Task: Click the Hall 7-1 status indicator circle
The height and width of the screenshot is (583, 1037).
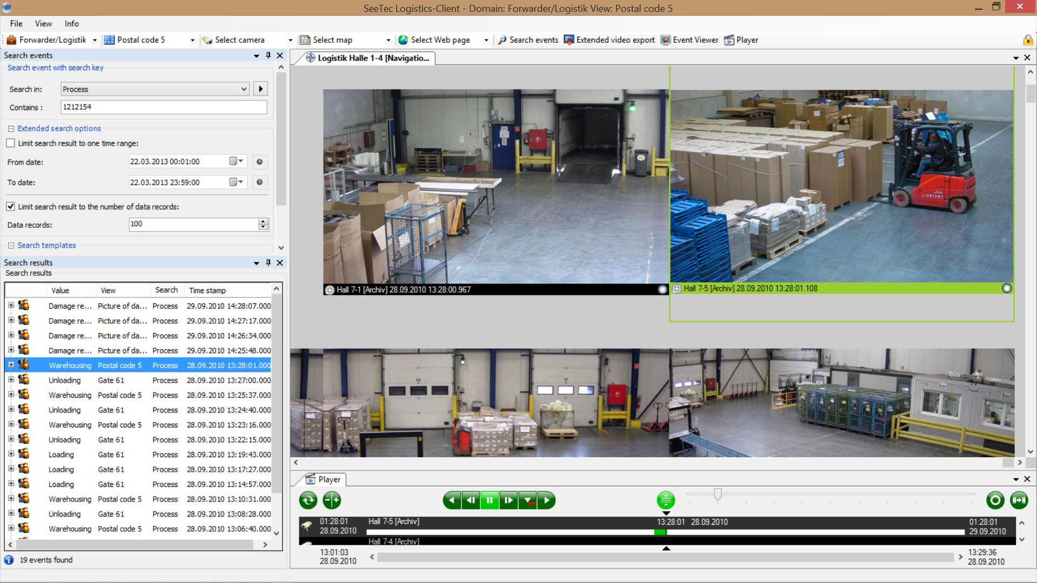Action: (x=662, y=290)
